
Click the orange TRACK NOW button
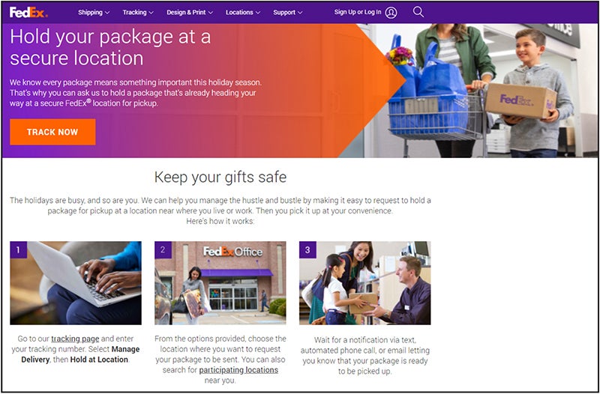click(52, 132)
